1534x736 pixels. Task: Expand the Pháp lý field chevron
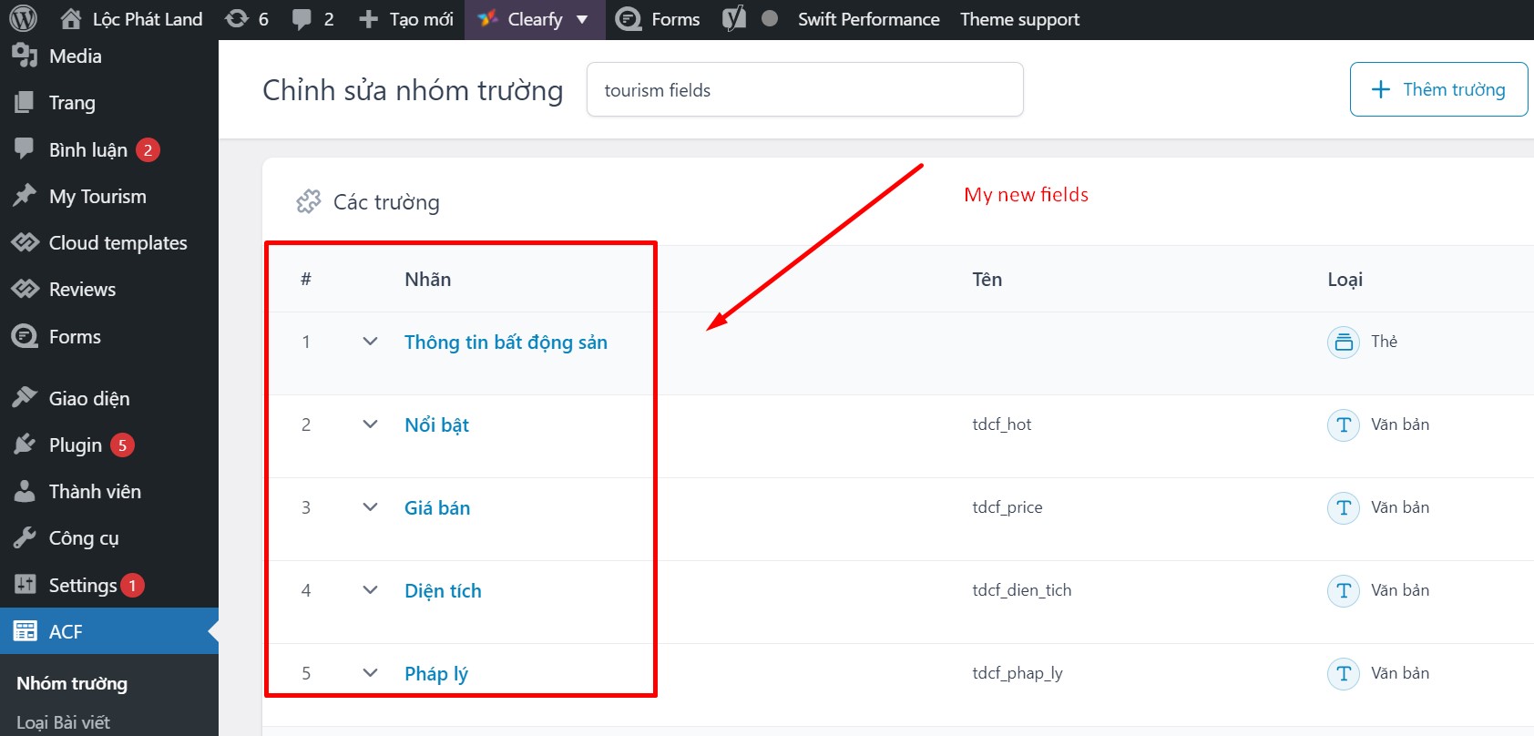pyautogui.click(x=370, y=673)
